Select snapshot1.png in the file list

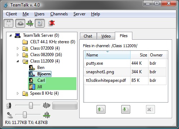coord(100,72)
